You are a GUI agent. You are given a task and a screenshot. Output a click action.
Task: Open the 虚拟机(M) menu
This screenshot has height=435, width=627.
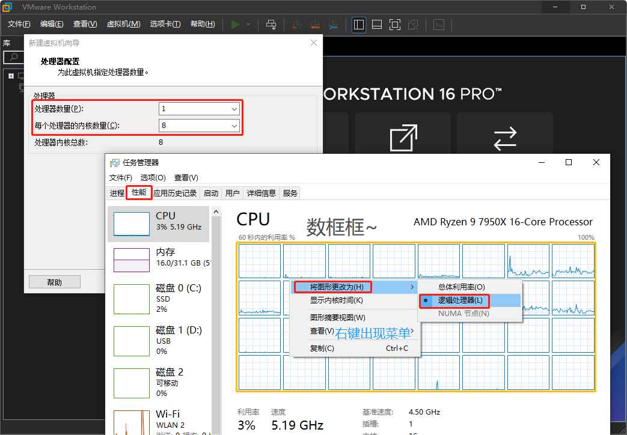tap(123, 24)
